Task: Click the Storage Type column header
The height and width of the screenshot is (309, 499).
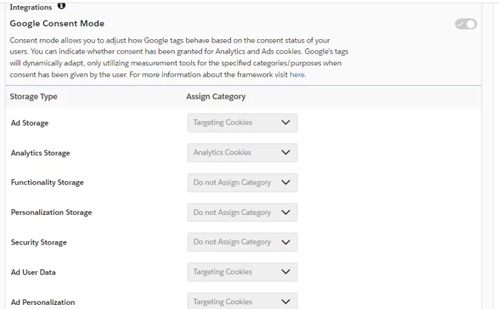Action: pyautogui.click(x=34, y=97)
